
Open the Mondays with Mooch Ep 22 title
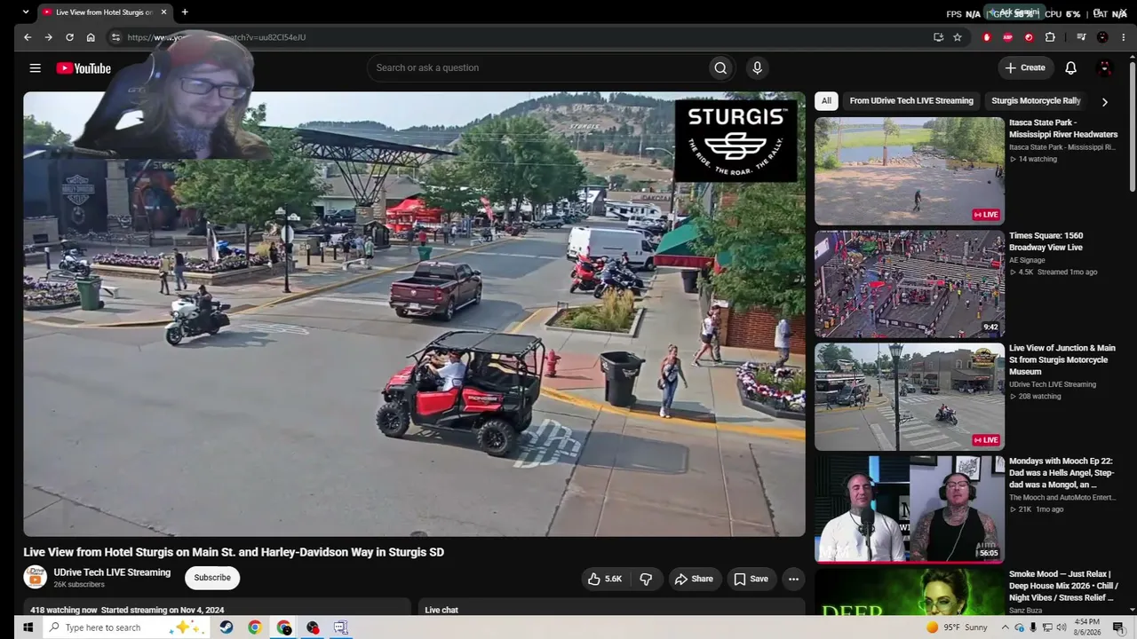(1062, 473)
